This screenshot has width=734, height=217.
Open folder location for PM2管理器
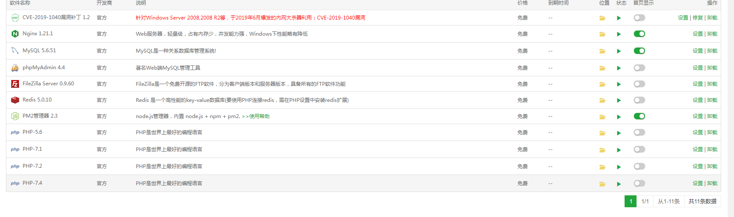(602, 116)
